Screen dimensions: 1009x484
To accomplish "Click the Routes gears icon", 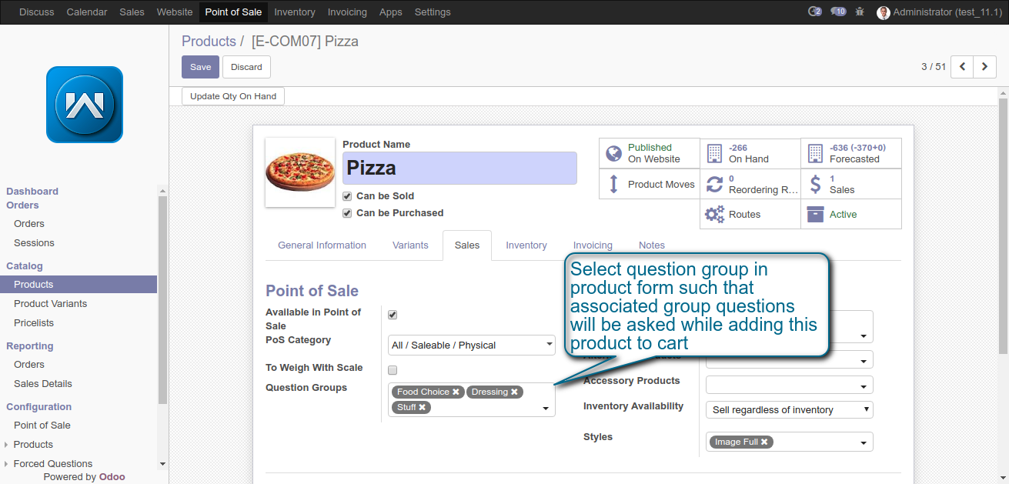I will 714,215.
